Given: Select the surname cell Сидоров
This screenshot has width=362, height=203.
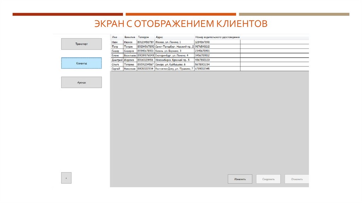Looking at the screenshot, I should pos(130,51).
